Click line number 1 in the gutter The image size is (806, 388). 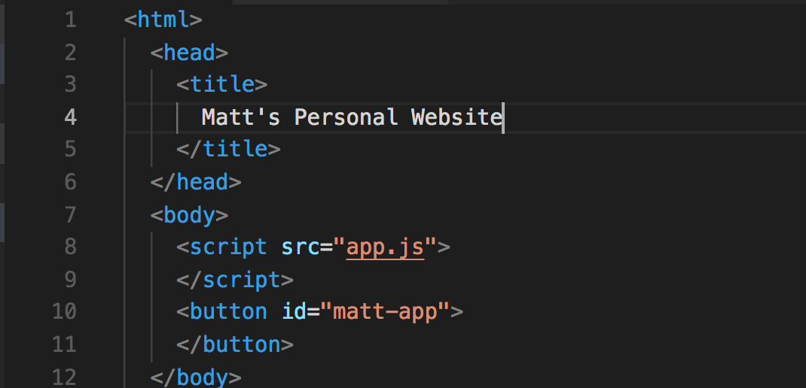coord(71,20)
